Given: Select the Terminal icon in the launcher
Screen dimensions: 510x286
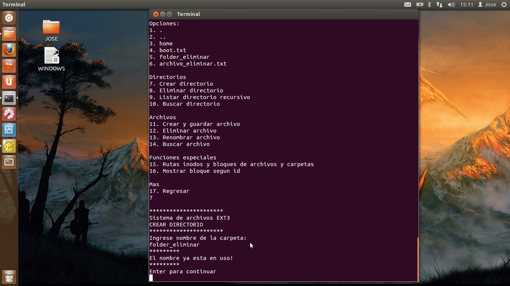Looking at the screenshot, I should coord(9,98).
